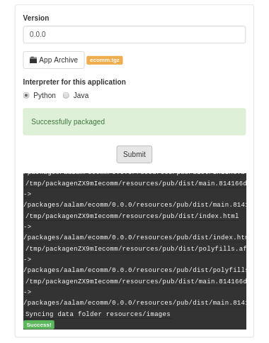Focus the Version input field showing 0.0.0
Image resolution: width=269 pixels, height=343 pixels.
tap(134, 35)
